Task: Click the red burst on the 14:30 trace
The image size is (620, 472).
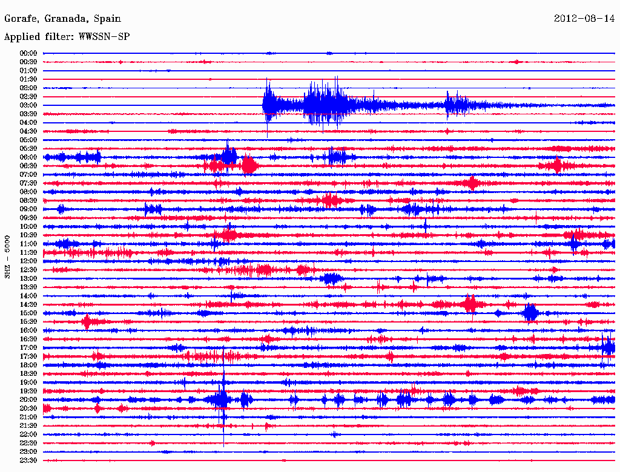Action: tap(470, 304)
